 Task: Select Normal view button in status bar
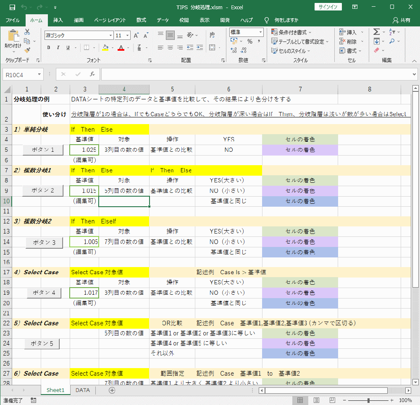tap(300, 400)
